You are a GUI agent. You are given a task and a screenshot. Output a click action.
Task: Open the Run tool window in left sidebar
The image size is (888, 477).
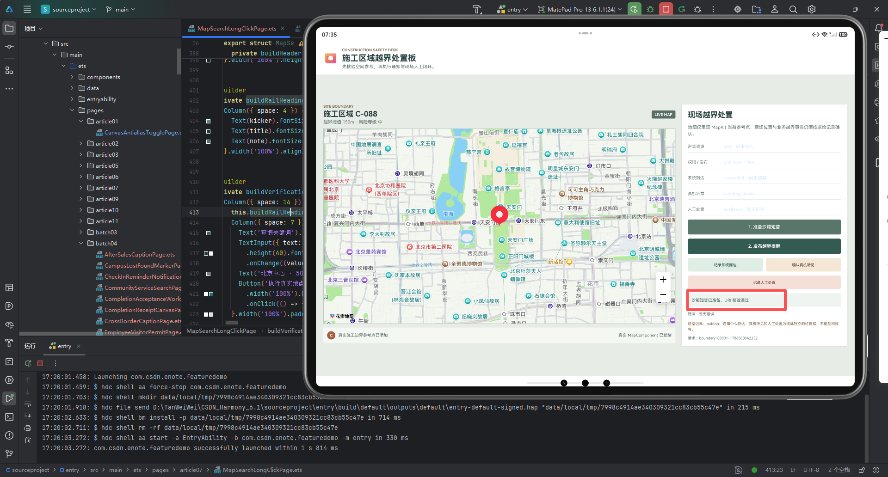(x=9, y=398)
